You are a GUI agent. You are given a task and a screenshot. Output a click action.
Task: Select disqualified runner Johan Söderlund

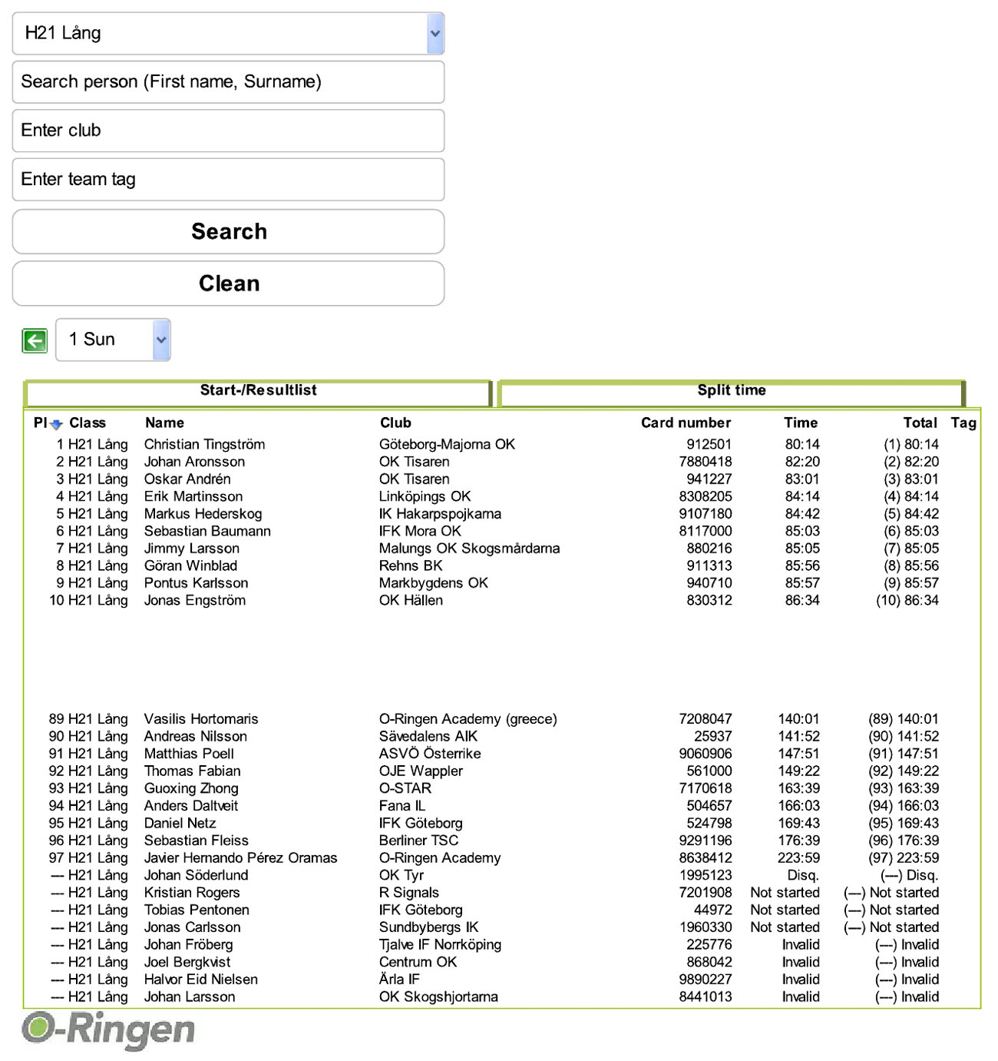coord(196,875)
